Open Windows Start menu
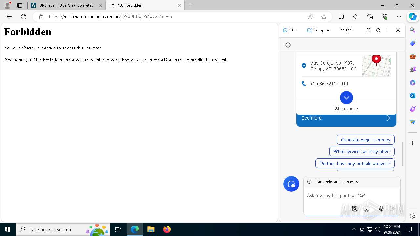Screen dimensions: 420x236 (8, 229)
